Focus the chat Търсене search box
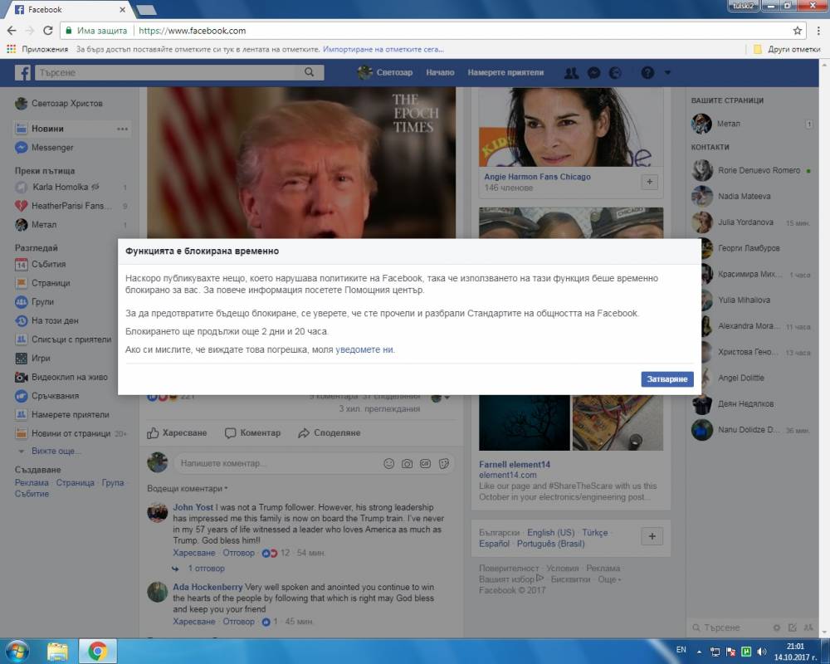 pos(730,627)
